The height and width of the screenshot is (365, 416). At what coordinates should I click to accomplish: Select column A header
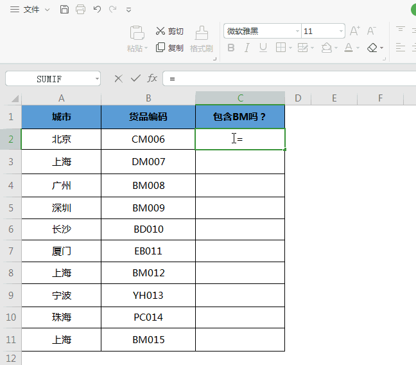click(61, 98)
